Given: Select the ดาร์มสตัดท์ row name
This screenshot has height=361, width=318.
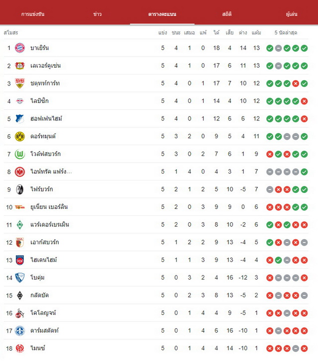Looking at the screenshot, I should 44,330.
